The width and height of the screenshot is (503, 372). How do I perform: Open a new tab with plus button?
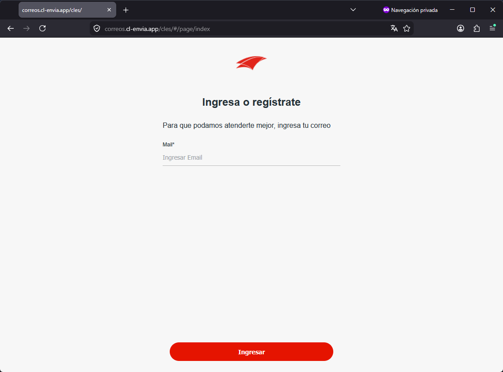pyautogui.click(x=126, y=10)
